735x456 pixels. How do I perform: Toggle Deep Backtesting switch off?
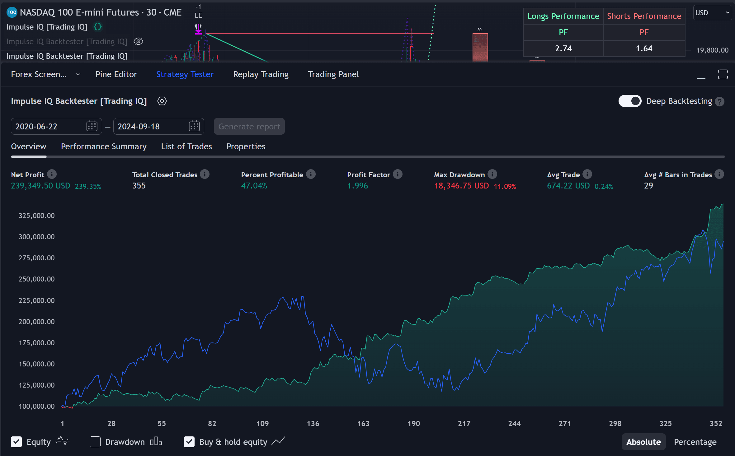coord(630,101)
